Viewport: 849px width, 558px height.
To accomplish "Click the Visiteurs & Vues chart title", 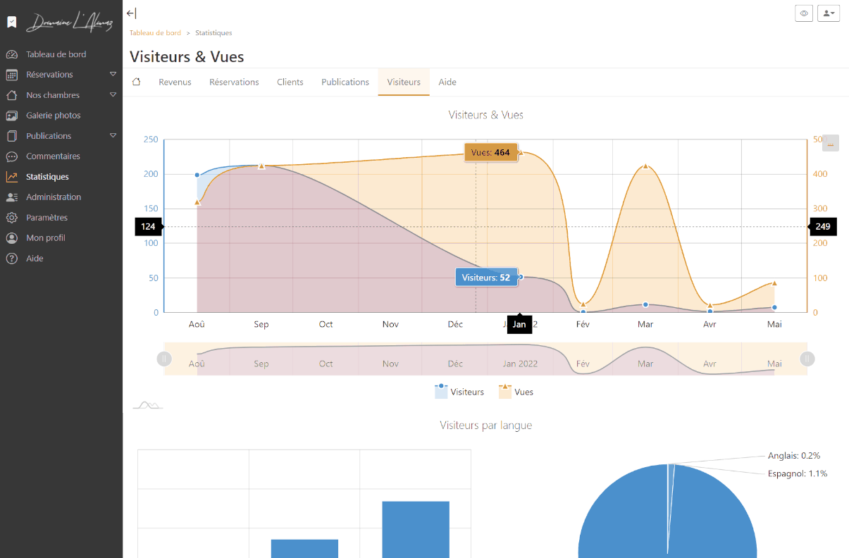I will [x=486, y=115].
